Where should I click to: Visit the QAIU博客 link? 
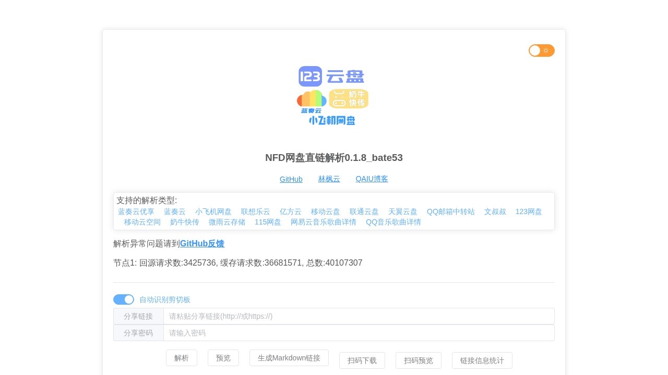372,179
